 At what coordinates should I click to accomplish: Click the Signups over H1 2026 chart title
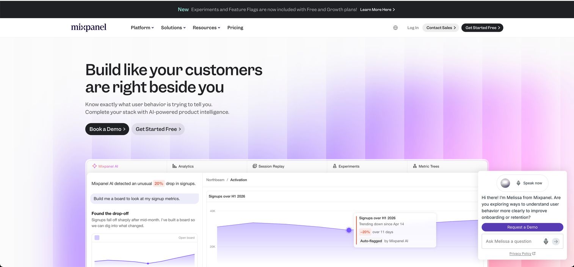click(x=227, y=196)
